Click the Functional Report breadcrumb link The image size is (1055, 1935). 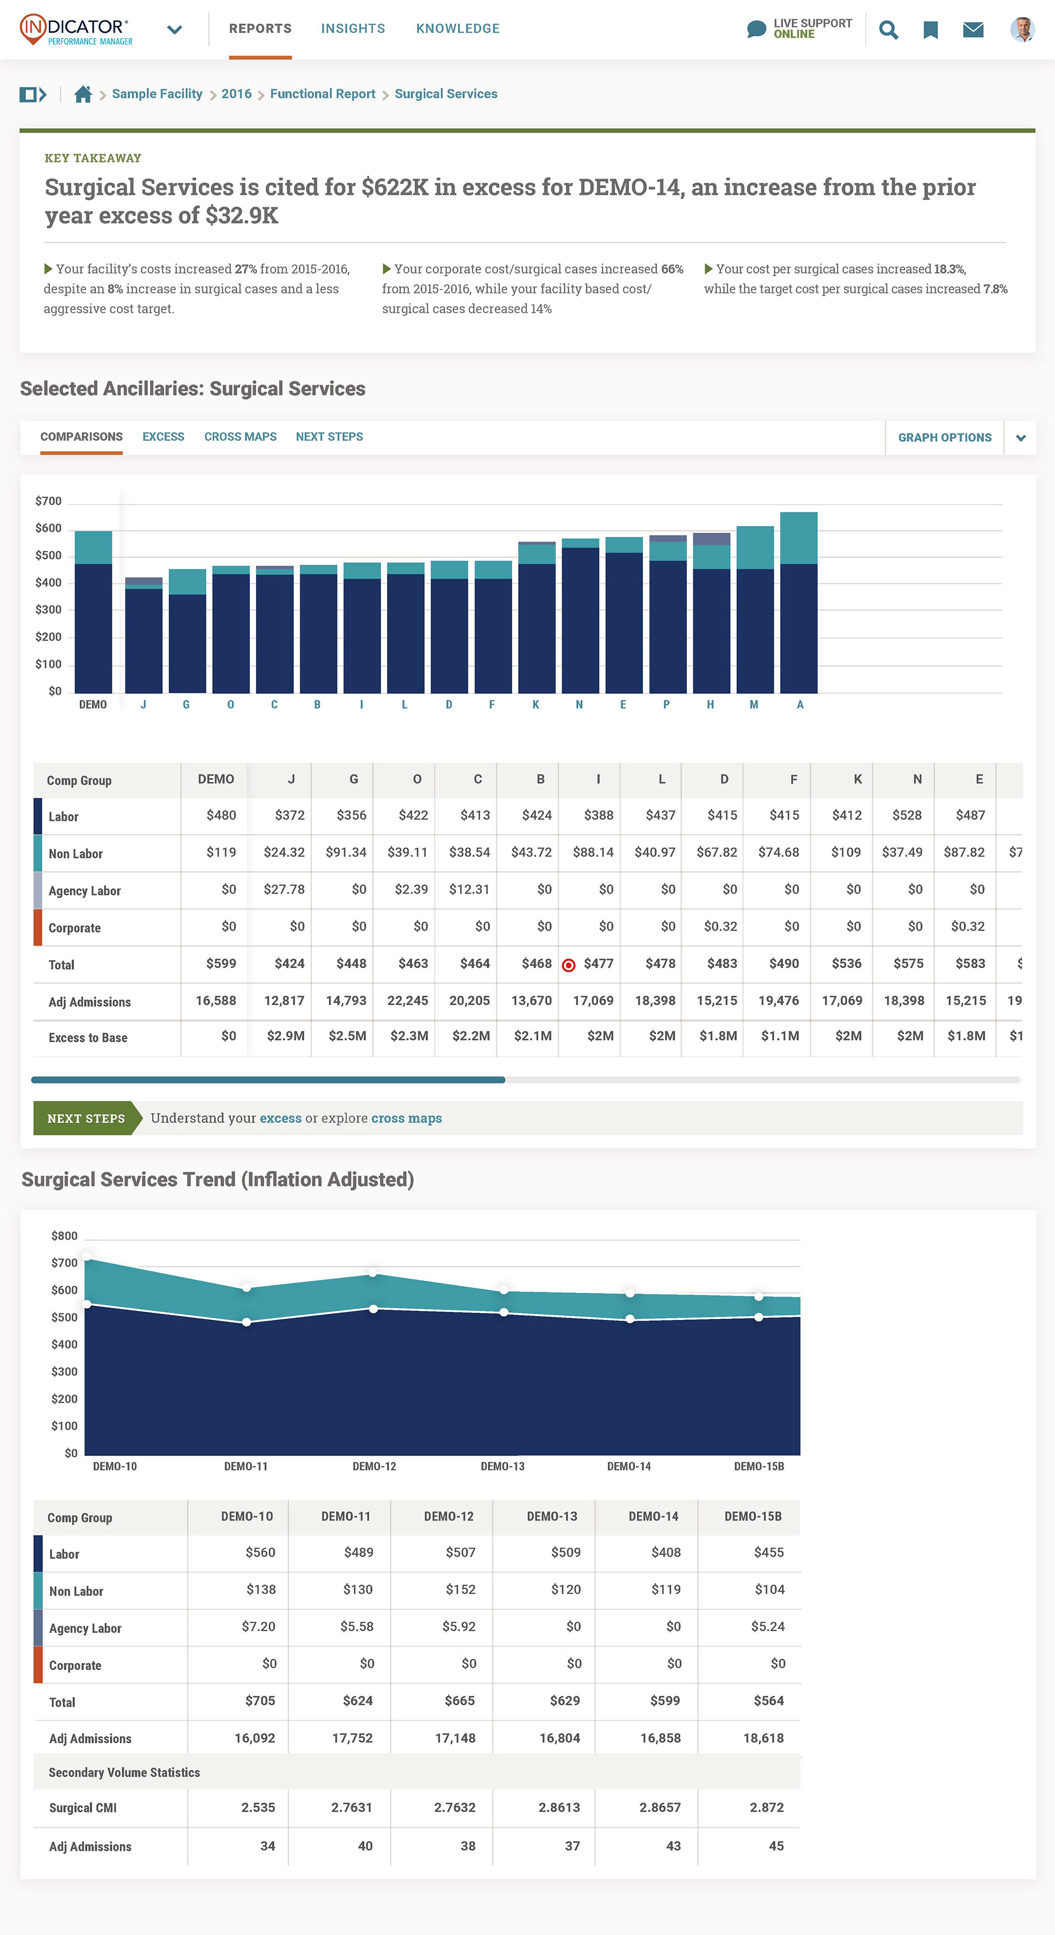tap(323, 94)
